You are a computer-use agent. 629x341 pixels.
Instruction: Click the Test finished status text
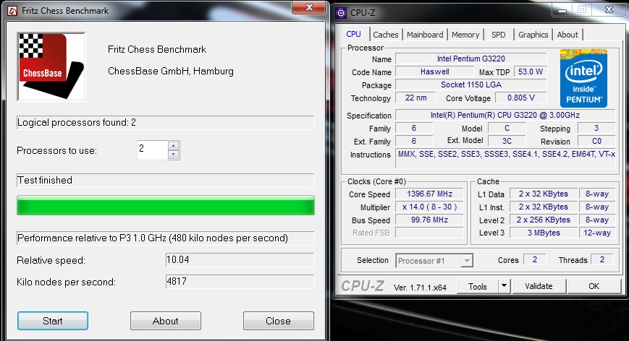pos(45,180)
